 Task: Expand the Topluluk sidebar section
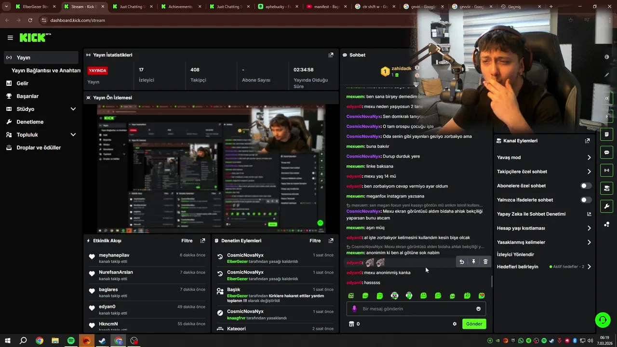point(73,134)
